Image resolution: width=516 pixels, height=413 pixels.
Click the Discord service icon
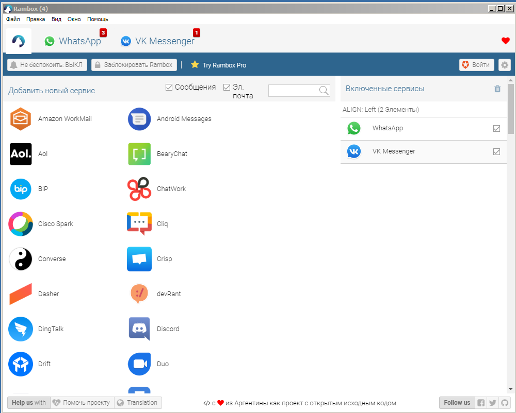[139, 329]
